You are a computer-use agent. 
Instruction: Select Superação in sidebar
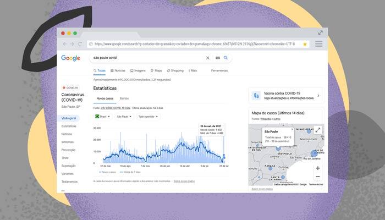(68, 166)
